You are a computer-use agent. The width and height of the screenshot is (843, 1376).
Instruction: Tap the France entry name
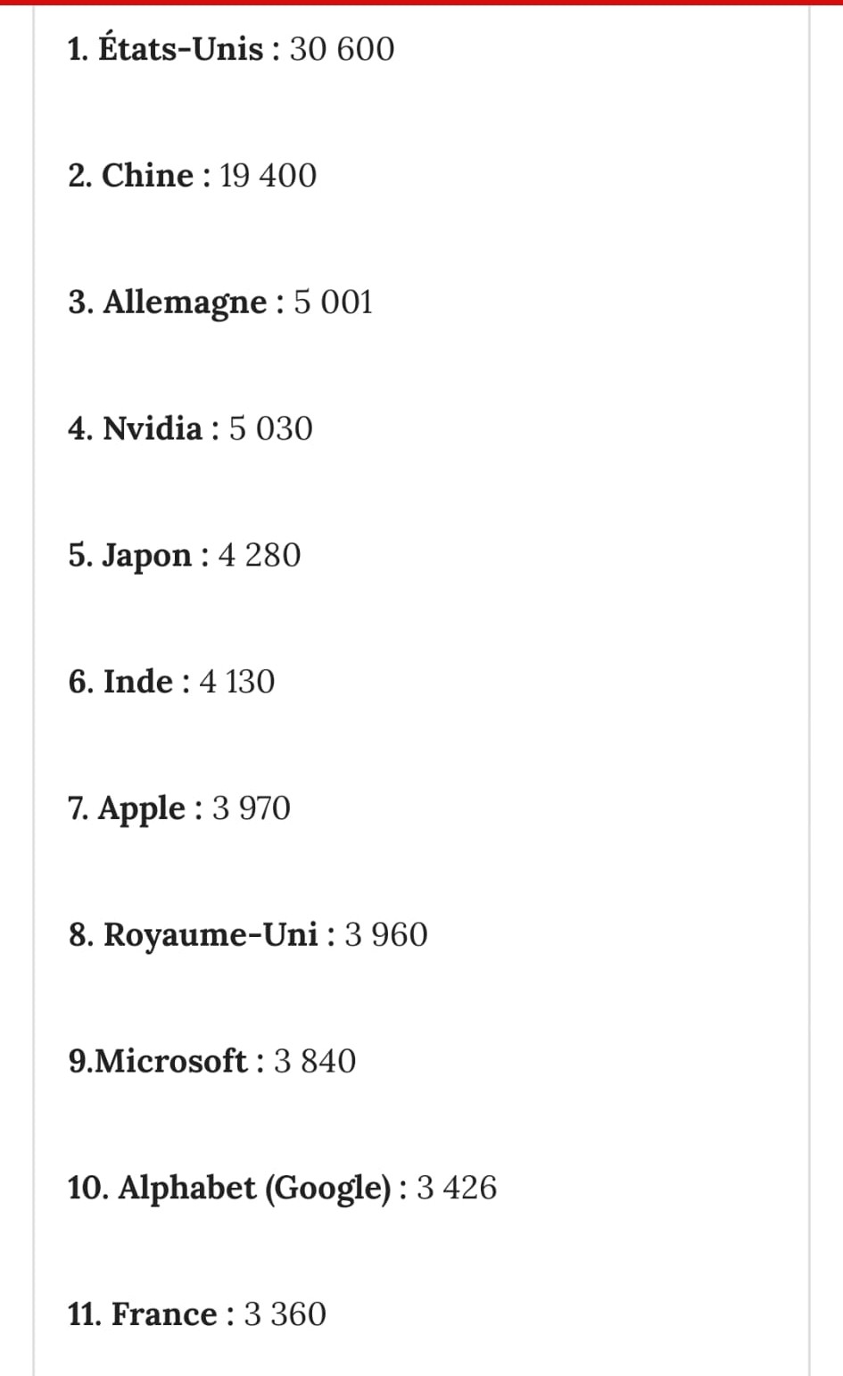click(164, 1315)
